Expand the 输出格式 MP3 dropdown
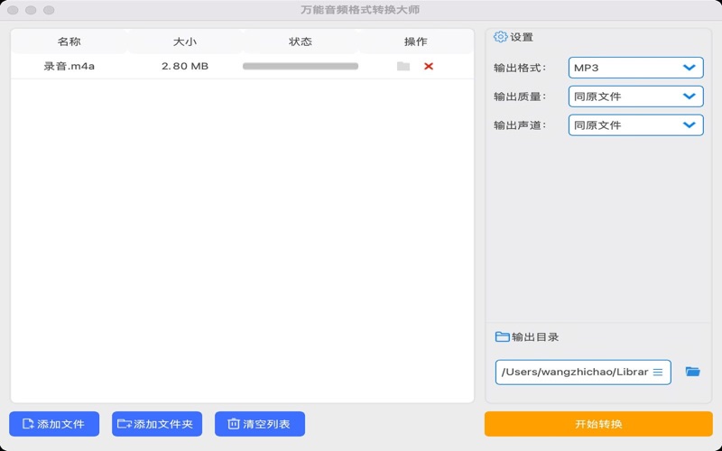Viewport: 722px width, 451px height. (x=635, y=68)
